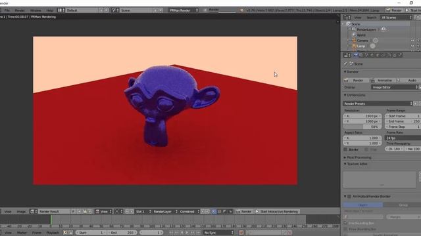Click the Animation render button
The width and height of the screenshot is (421, 236).
point(382,80)
